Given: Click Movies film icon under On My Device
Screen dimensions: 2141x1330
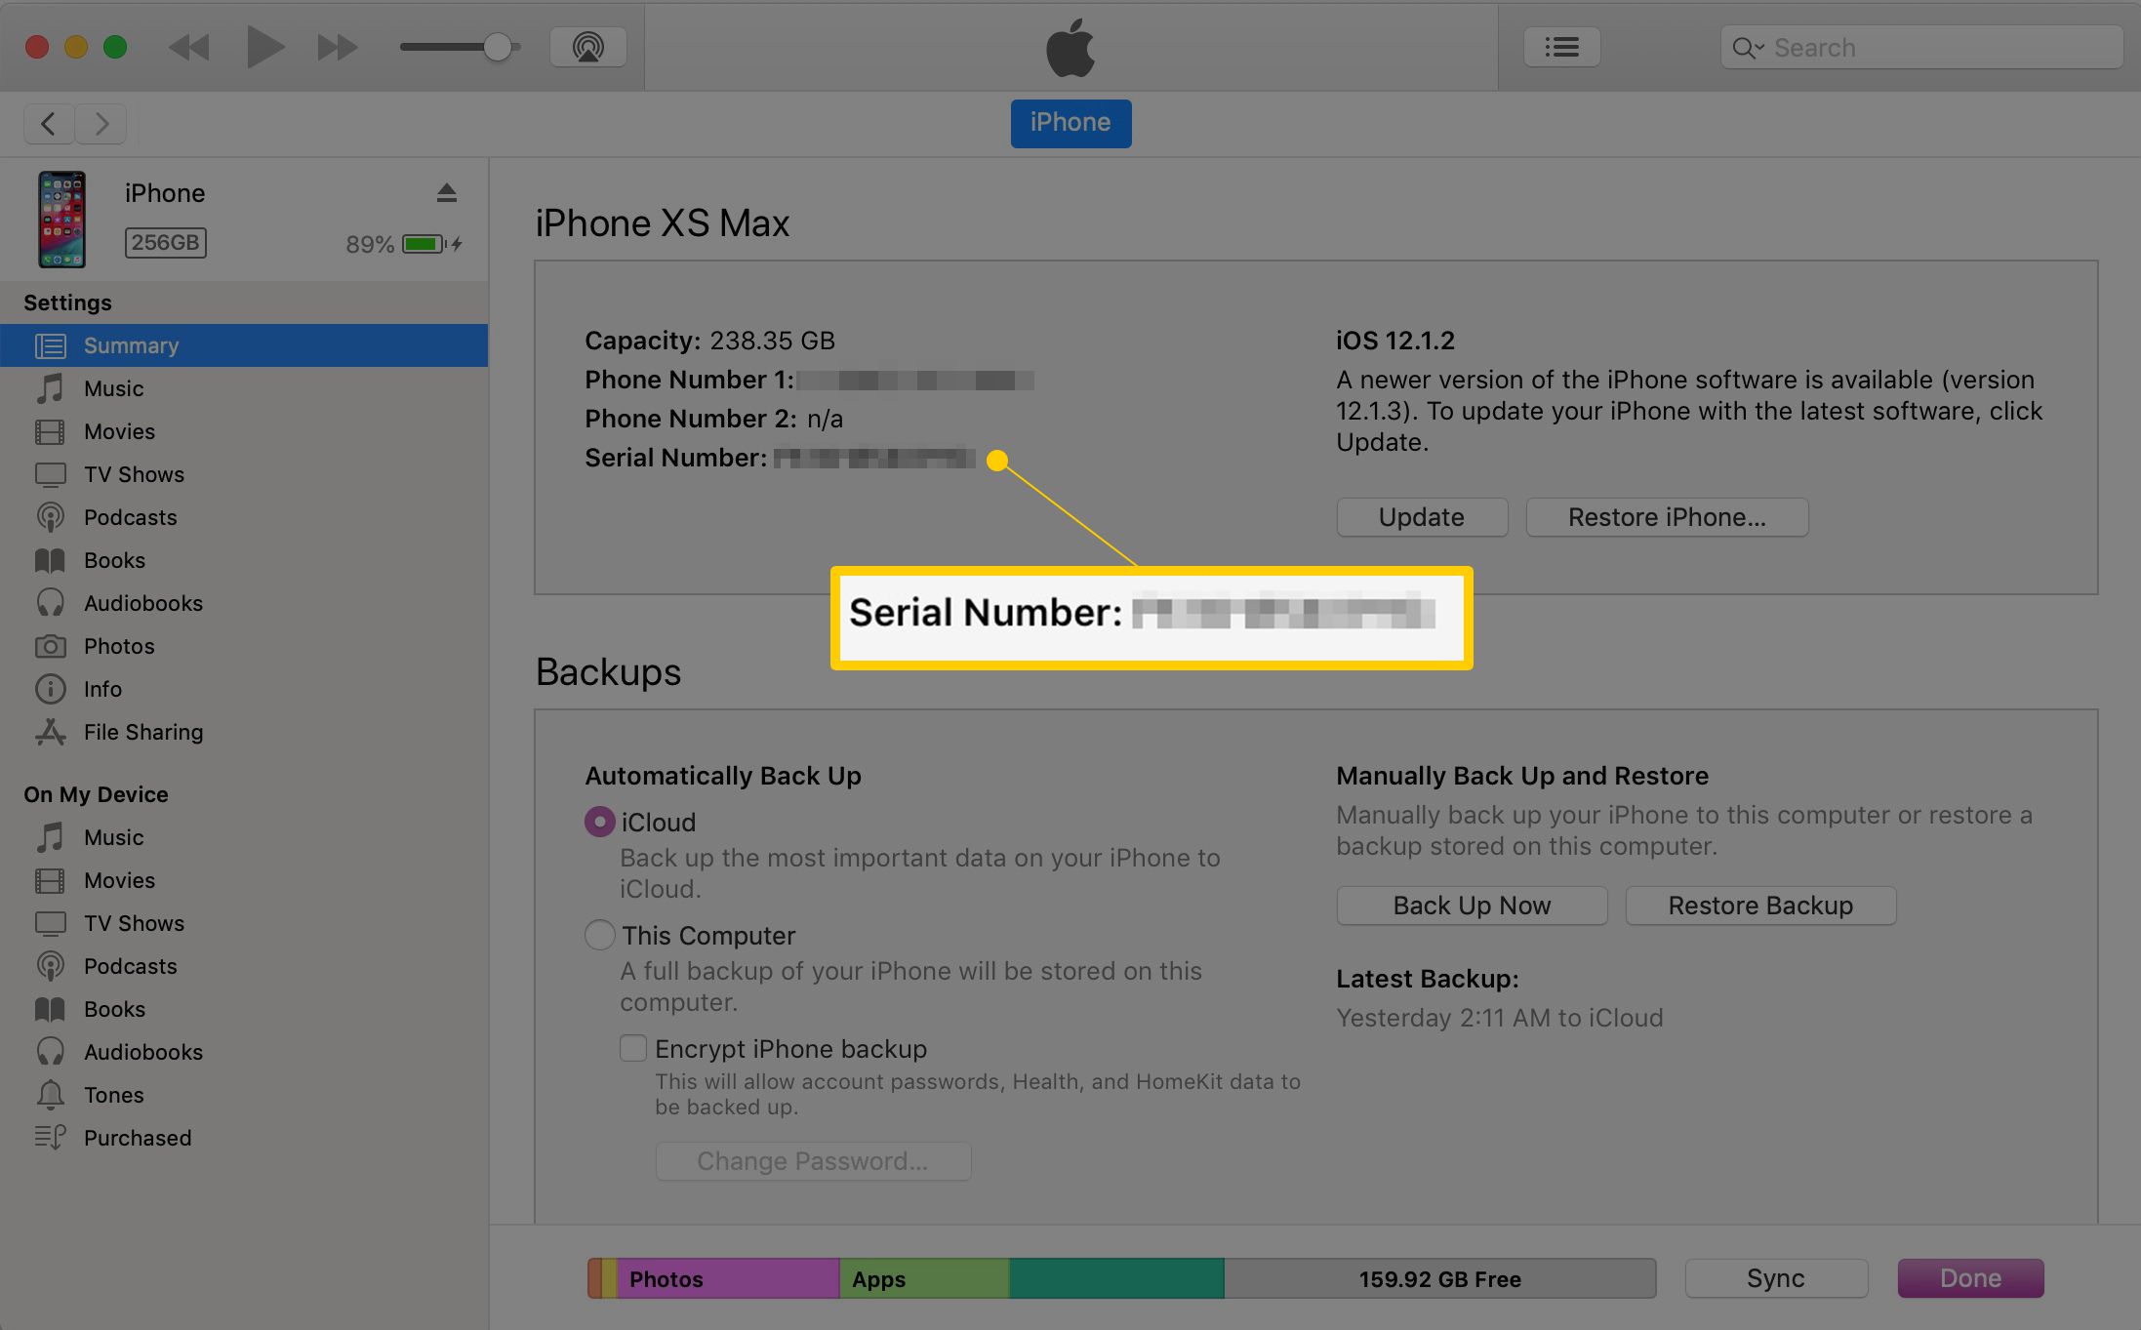Looking at the screenshot, I should coord(50,880).
